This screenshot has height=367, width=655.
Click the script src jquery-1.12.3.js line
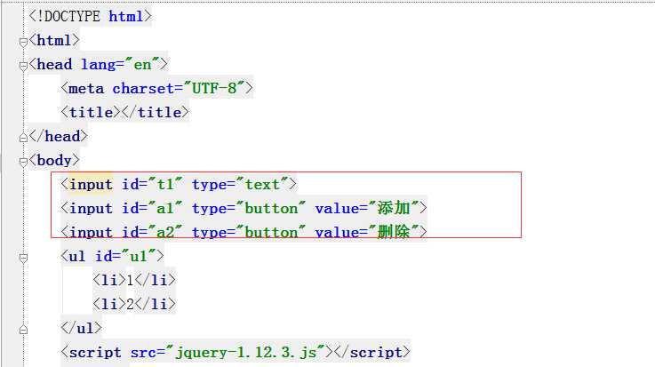coord(236,353)
